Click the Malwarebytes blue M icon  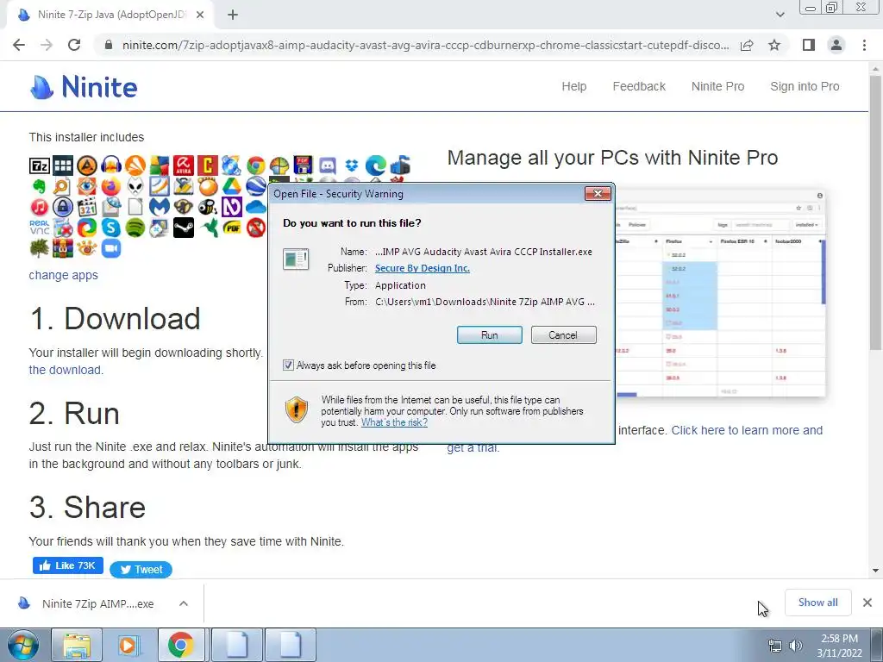[160, 207]
